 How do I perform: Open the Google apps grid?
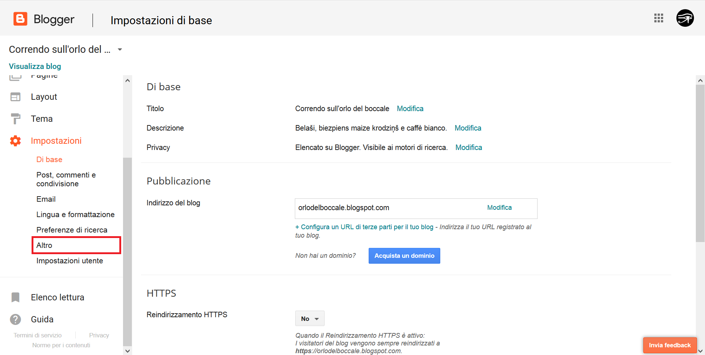pyautogui.click(x=659, y=18)
